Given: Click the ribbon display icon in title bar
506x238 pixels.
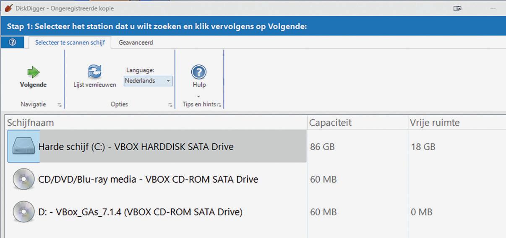Looking at the screenshot, I should (x=457, y=8).
